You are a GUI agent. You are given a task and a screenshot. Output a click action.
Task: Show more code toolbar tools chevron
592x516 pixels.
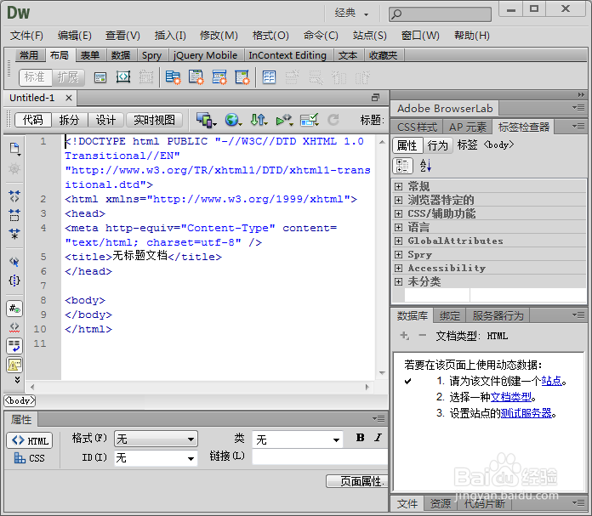point(17,380)
